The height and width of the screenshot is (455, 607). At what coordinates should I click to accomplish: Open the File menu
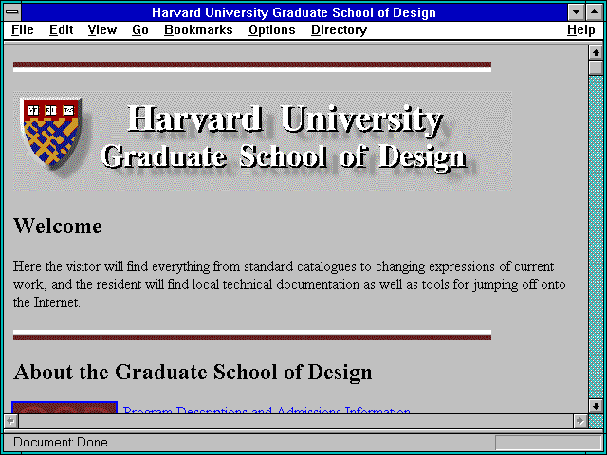(23, 30)
